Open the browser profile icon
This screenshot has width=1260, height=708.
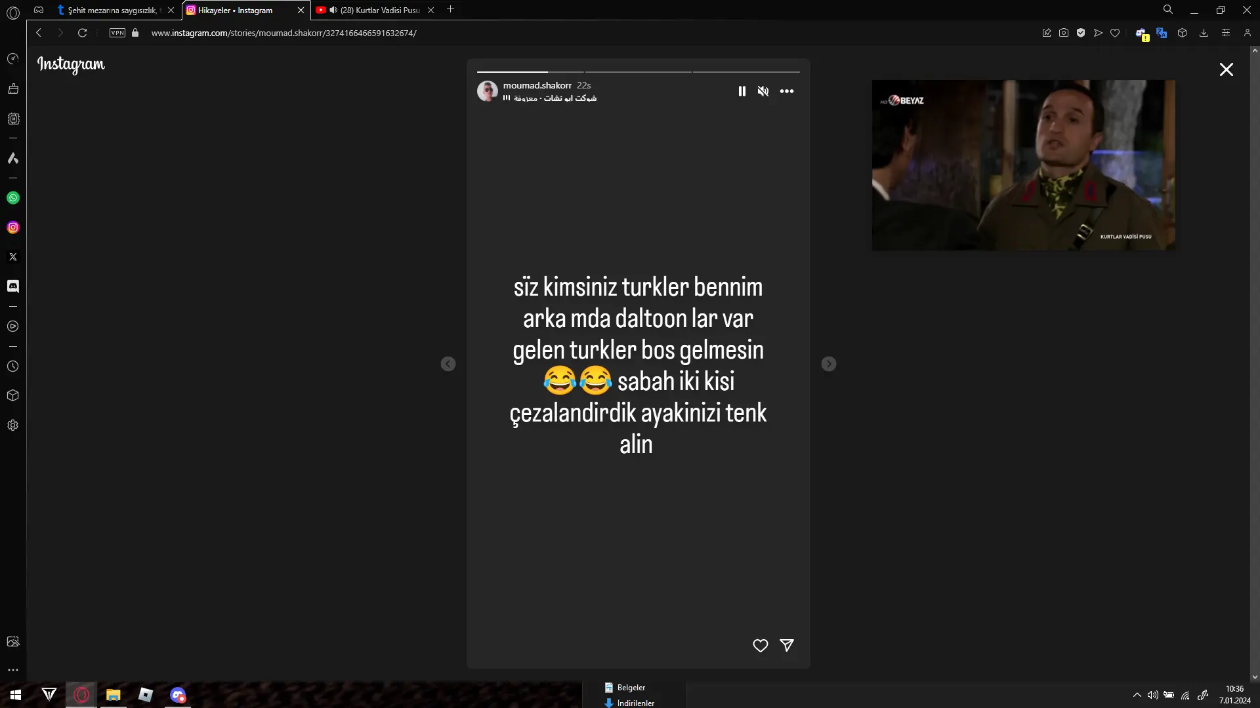[x=1248, y=33]
